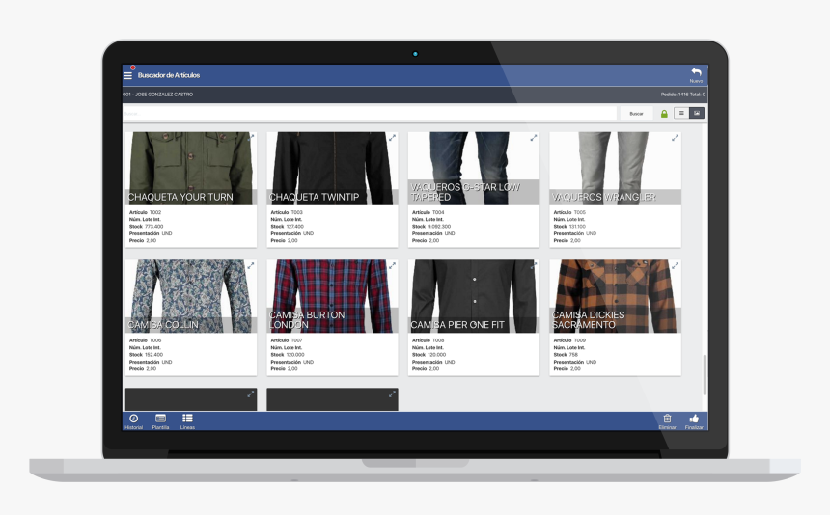Viewport: 830px width, 515px height.
Task: Click the Buscar button
Action: (x=636, y=114)
